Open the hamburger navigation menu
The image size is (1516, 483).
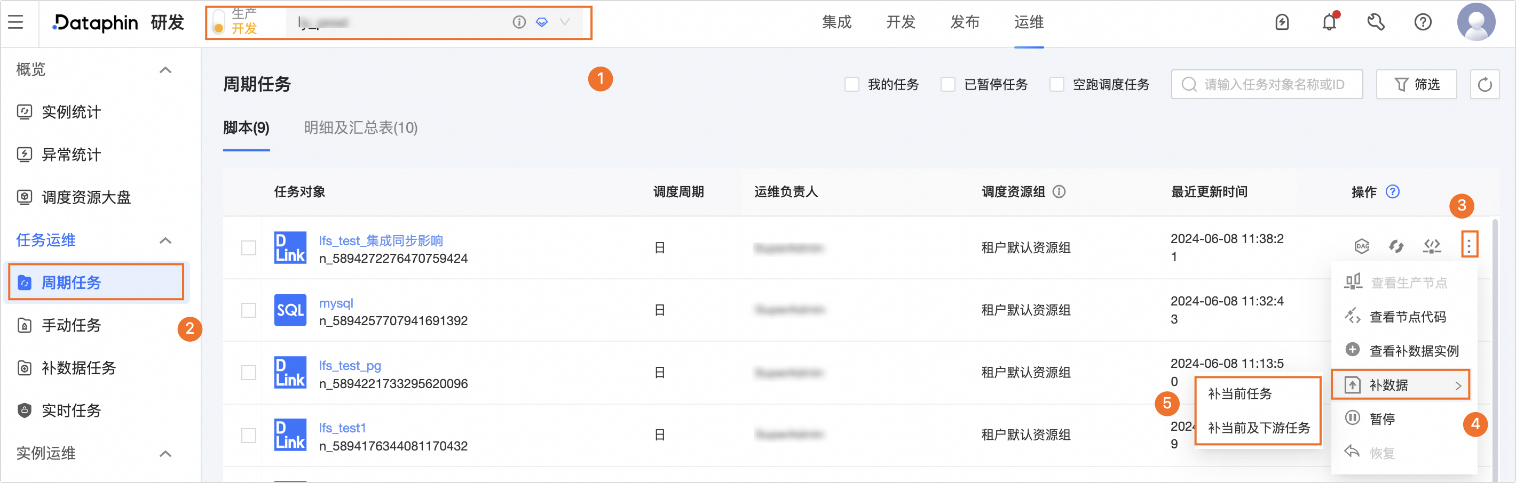coord(16,22)
